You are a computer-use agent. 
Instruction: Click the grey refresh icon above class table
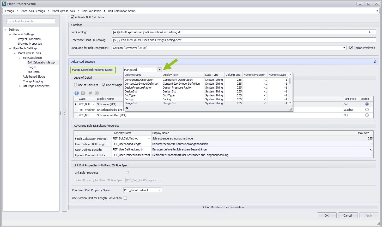pyautogui.click(x=97, y=93)
